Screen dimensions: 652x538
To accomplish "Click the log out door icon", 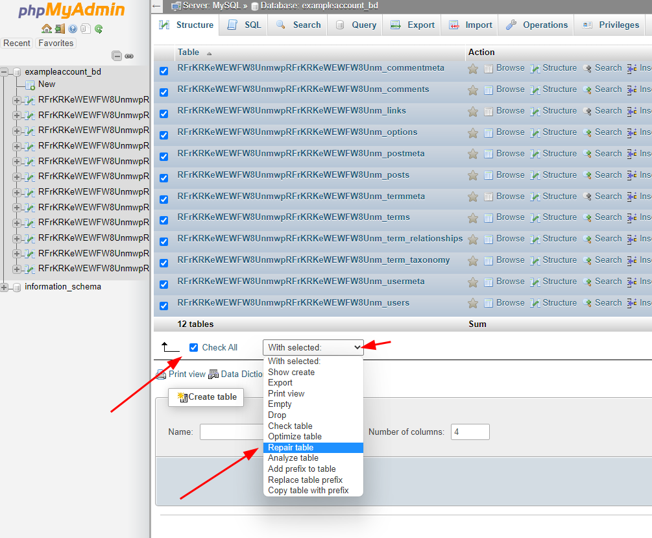I will pos(60,29).
